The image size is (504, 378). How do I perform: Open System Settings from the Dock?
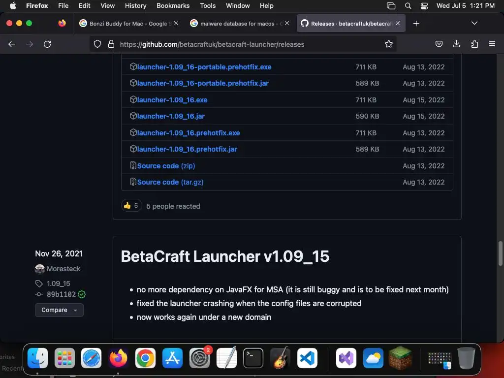(200, 358)
